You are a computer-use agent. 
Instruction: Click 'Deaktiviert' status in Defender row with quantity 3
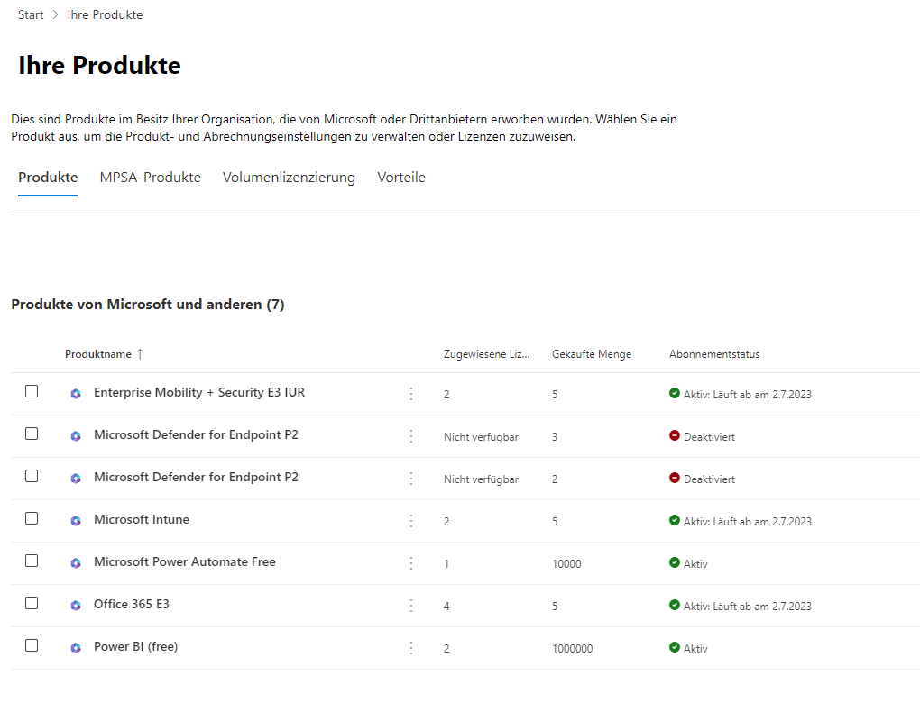click(x=709, y=437)
